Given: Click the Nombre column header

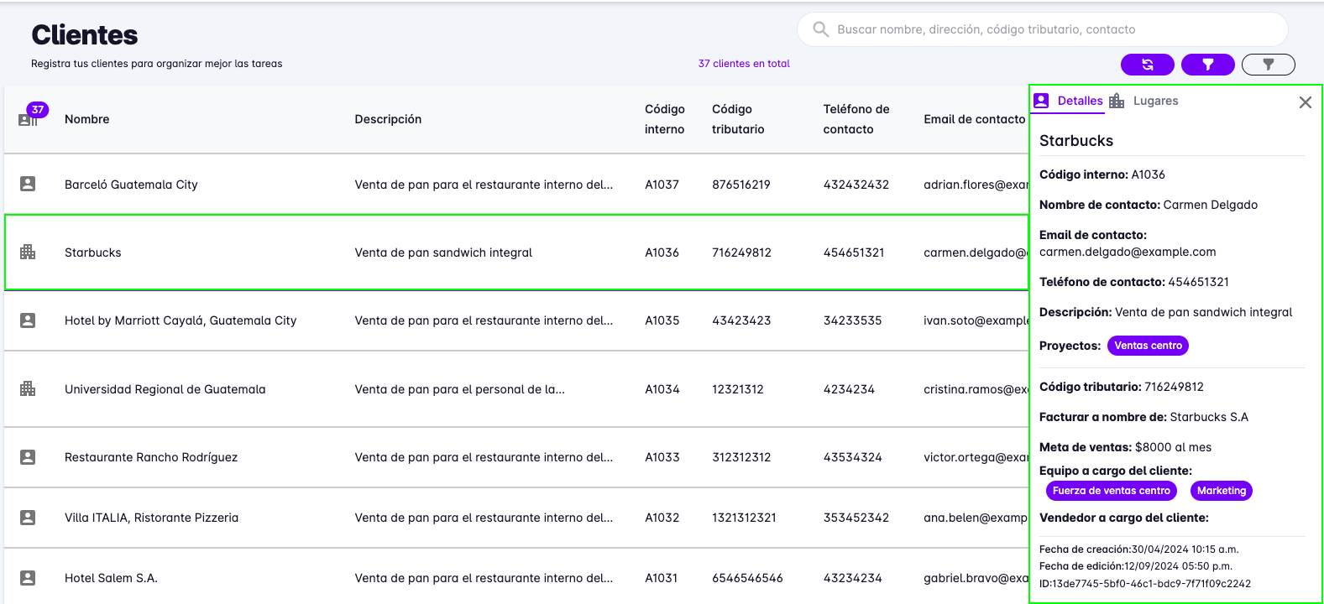Looking at the screenshot, I should pyautogui.click(x=87, y=119).
